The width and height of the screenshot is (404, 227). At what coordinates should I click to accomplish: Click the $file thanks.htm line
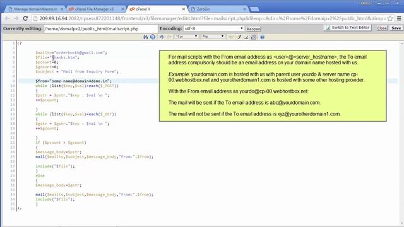[57, 57]
